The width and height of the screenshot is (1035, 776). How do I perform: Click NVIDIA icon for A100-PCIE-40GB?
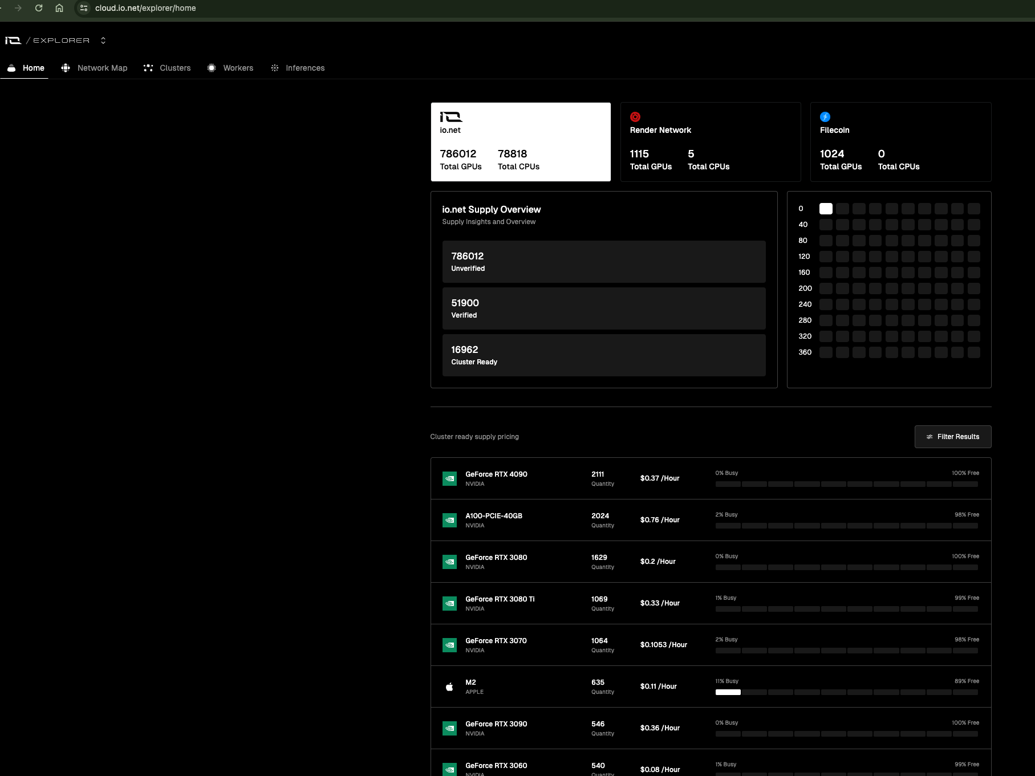(x=449, y=520)
